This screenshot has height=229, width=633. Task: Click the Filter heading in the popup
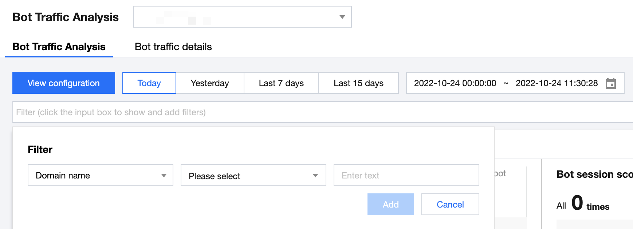[x=40, y=149]
